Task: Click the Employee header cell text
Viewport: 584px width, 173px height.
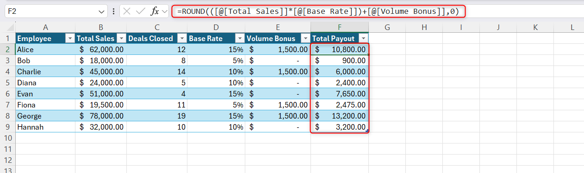Action: click(34, 39)
